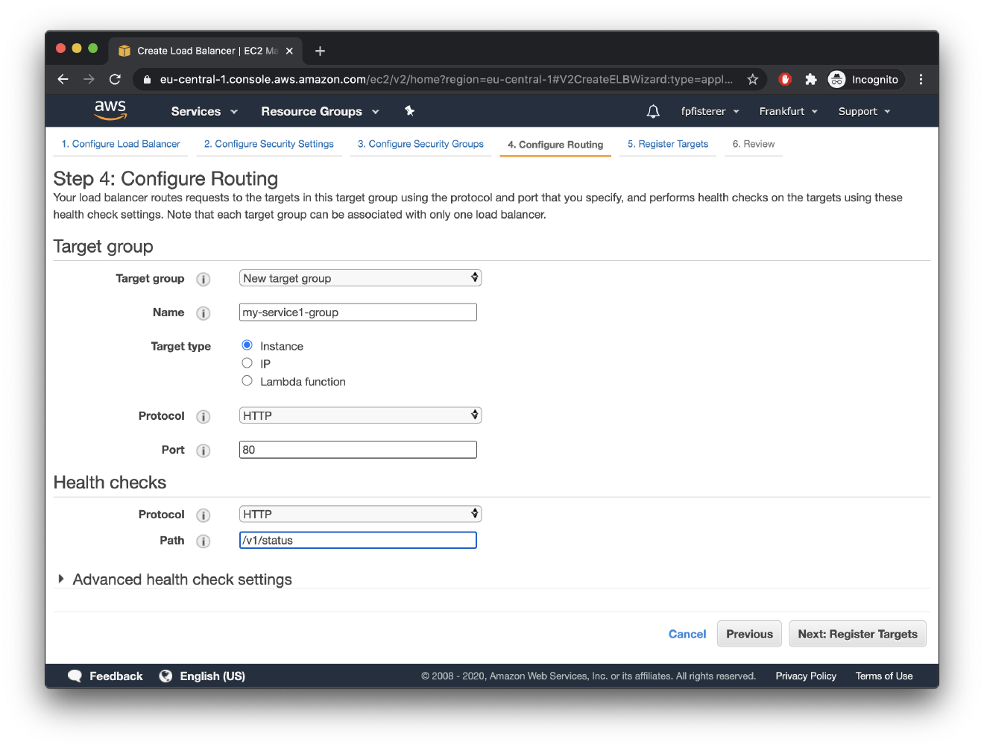Click the bookmark star in the address bar

tap(753, 79)
